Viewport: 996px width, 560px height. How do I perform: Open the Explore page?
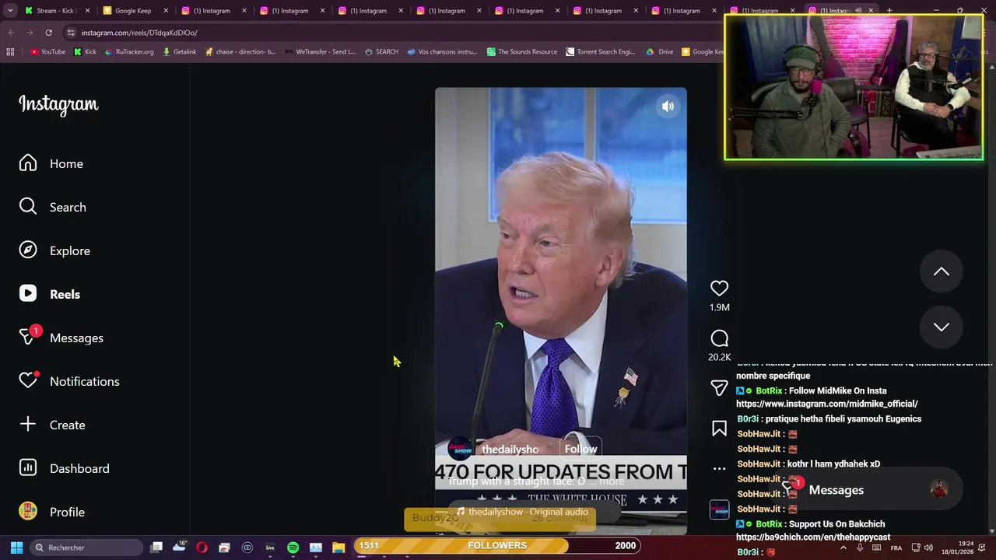pyautogui.click(x=54, y=250)
